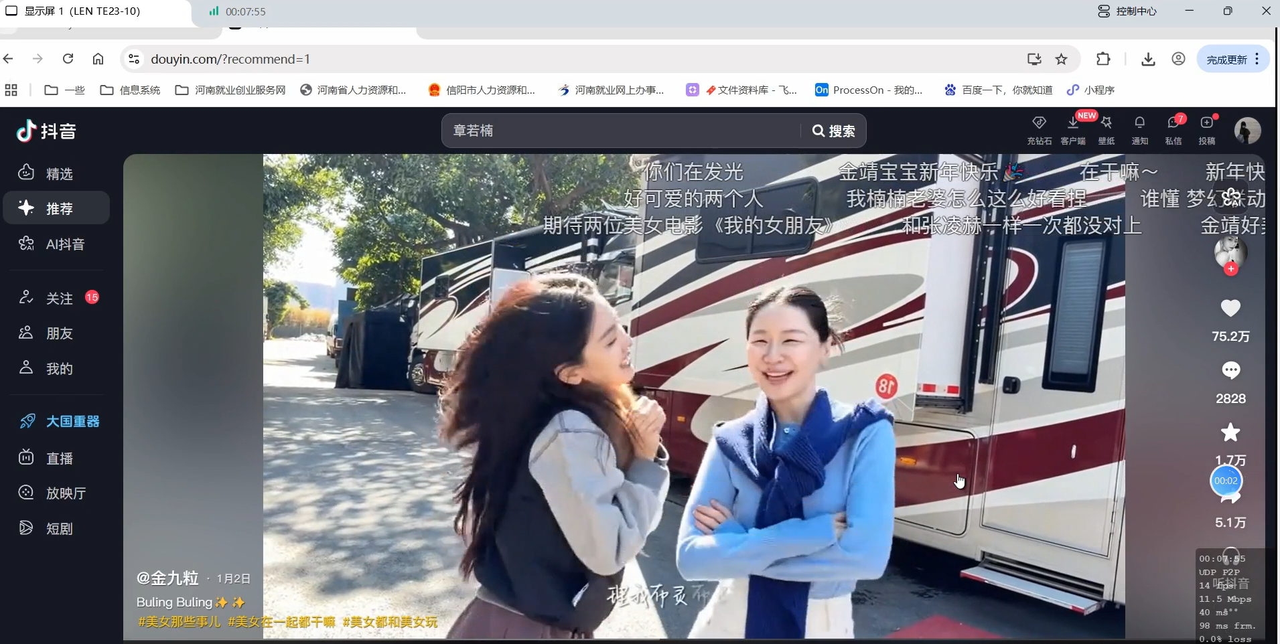The image size is (1280, 644).
Task: Open 控制中心 in the remote window title bar
Action: (1127, 11)
